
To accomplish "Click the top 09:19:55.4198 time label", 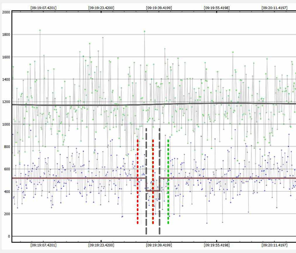I will (x=216, y=8).
